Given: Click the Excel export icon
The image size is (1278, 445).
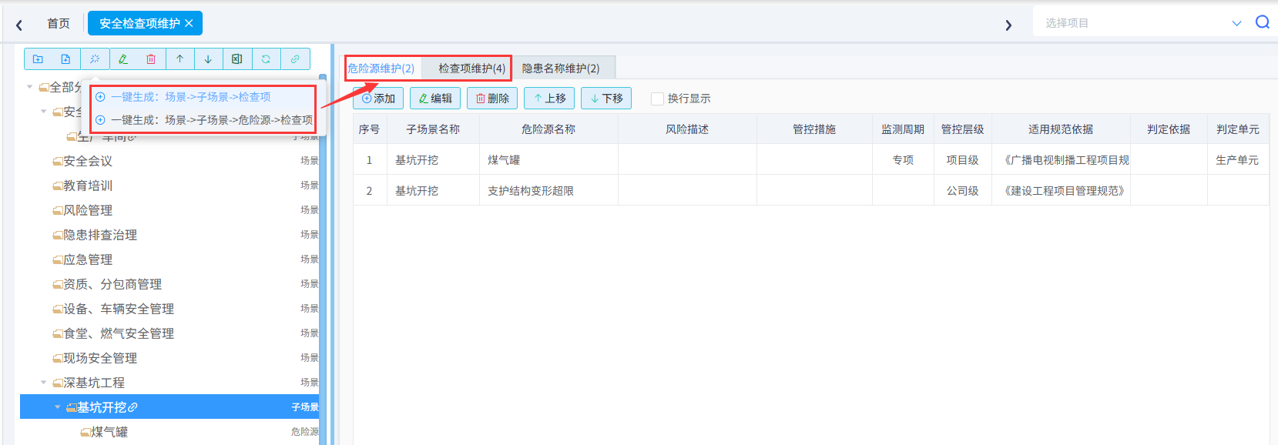Looking at the screenshot, I should pyautogui.click(x=237, y=59).
